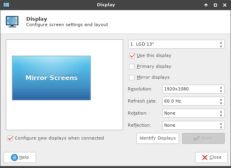Open the Resolution 1920x1080 dropdown

coord(193,89)
